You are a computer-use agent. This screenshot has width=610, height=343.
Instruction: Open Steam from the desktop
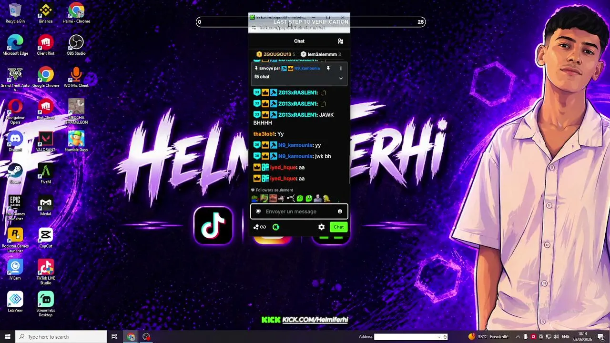(15, 174)
